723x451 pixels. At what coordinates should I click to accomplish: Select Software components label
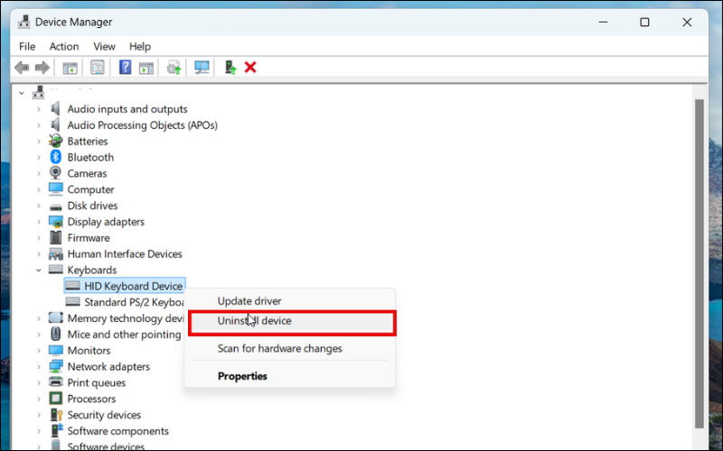tap(118, 431)
